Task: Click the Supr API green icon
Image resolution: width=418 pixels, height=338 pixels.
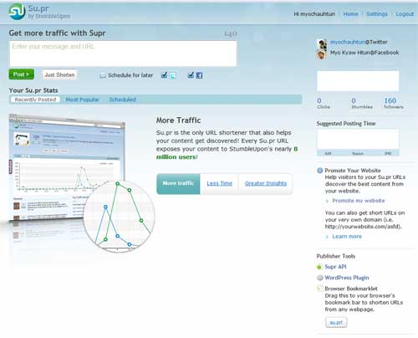Action: (x=319, y=267)
